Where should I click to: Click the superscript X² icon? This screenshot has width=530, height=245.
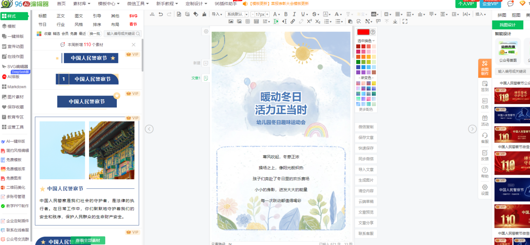tap(309, 21)
